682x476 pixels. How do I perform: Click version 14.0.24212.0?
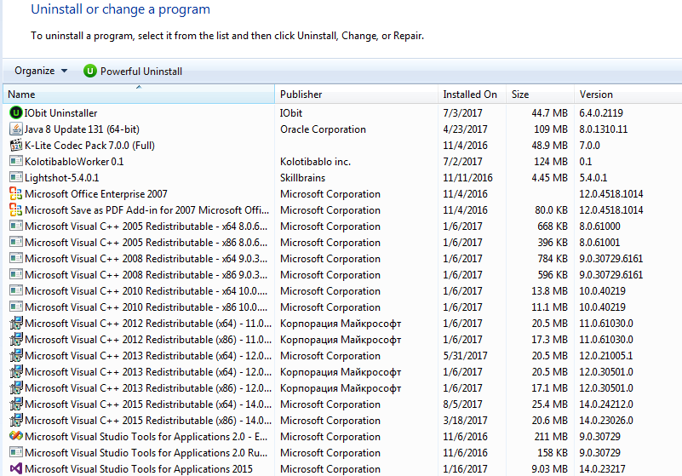(x=606, y=404)
